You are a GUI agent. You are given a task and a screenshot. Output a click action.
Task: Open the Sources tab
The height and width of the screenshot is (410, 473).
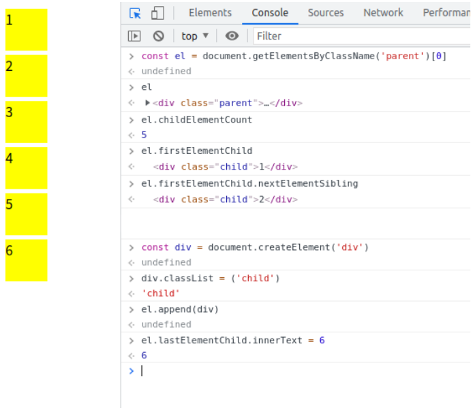click(326, 13)
